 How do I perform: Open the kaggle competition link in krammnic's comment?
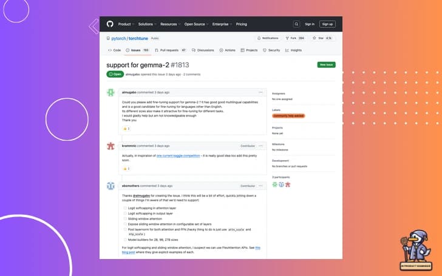pos(178,155)
